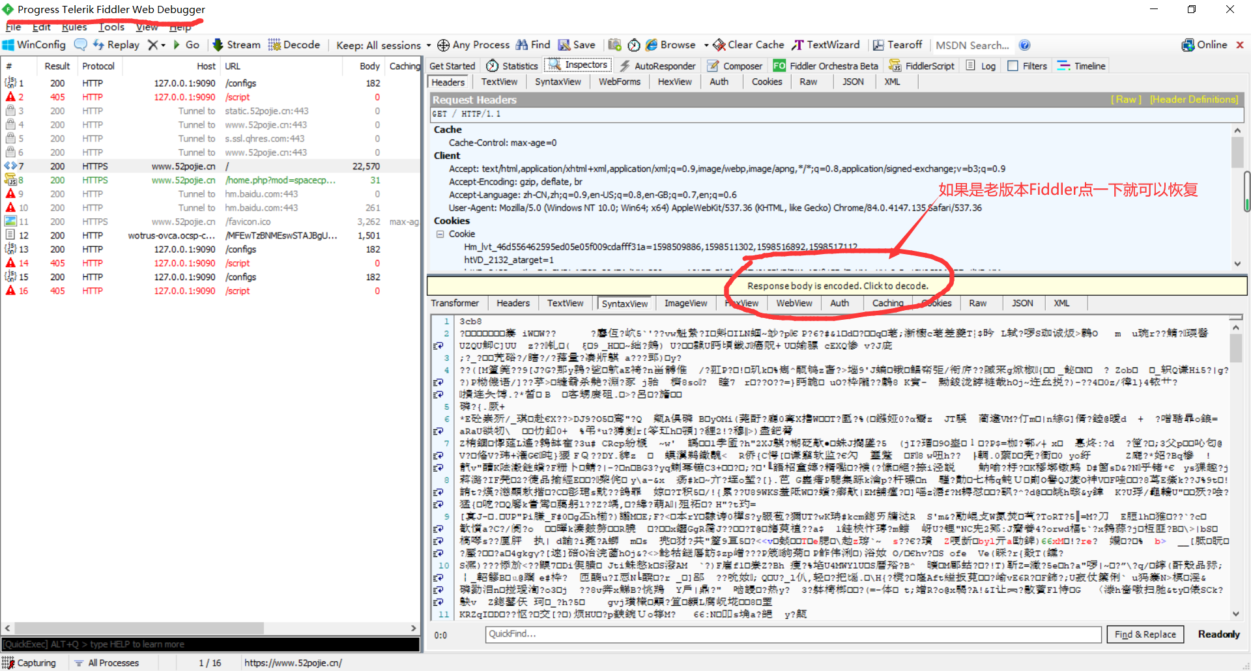Screen dimensions: 1251x671
Task: Sort sessions by Result column header
Action: (x=57, y=66)
